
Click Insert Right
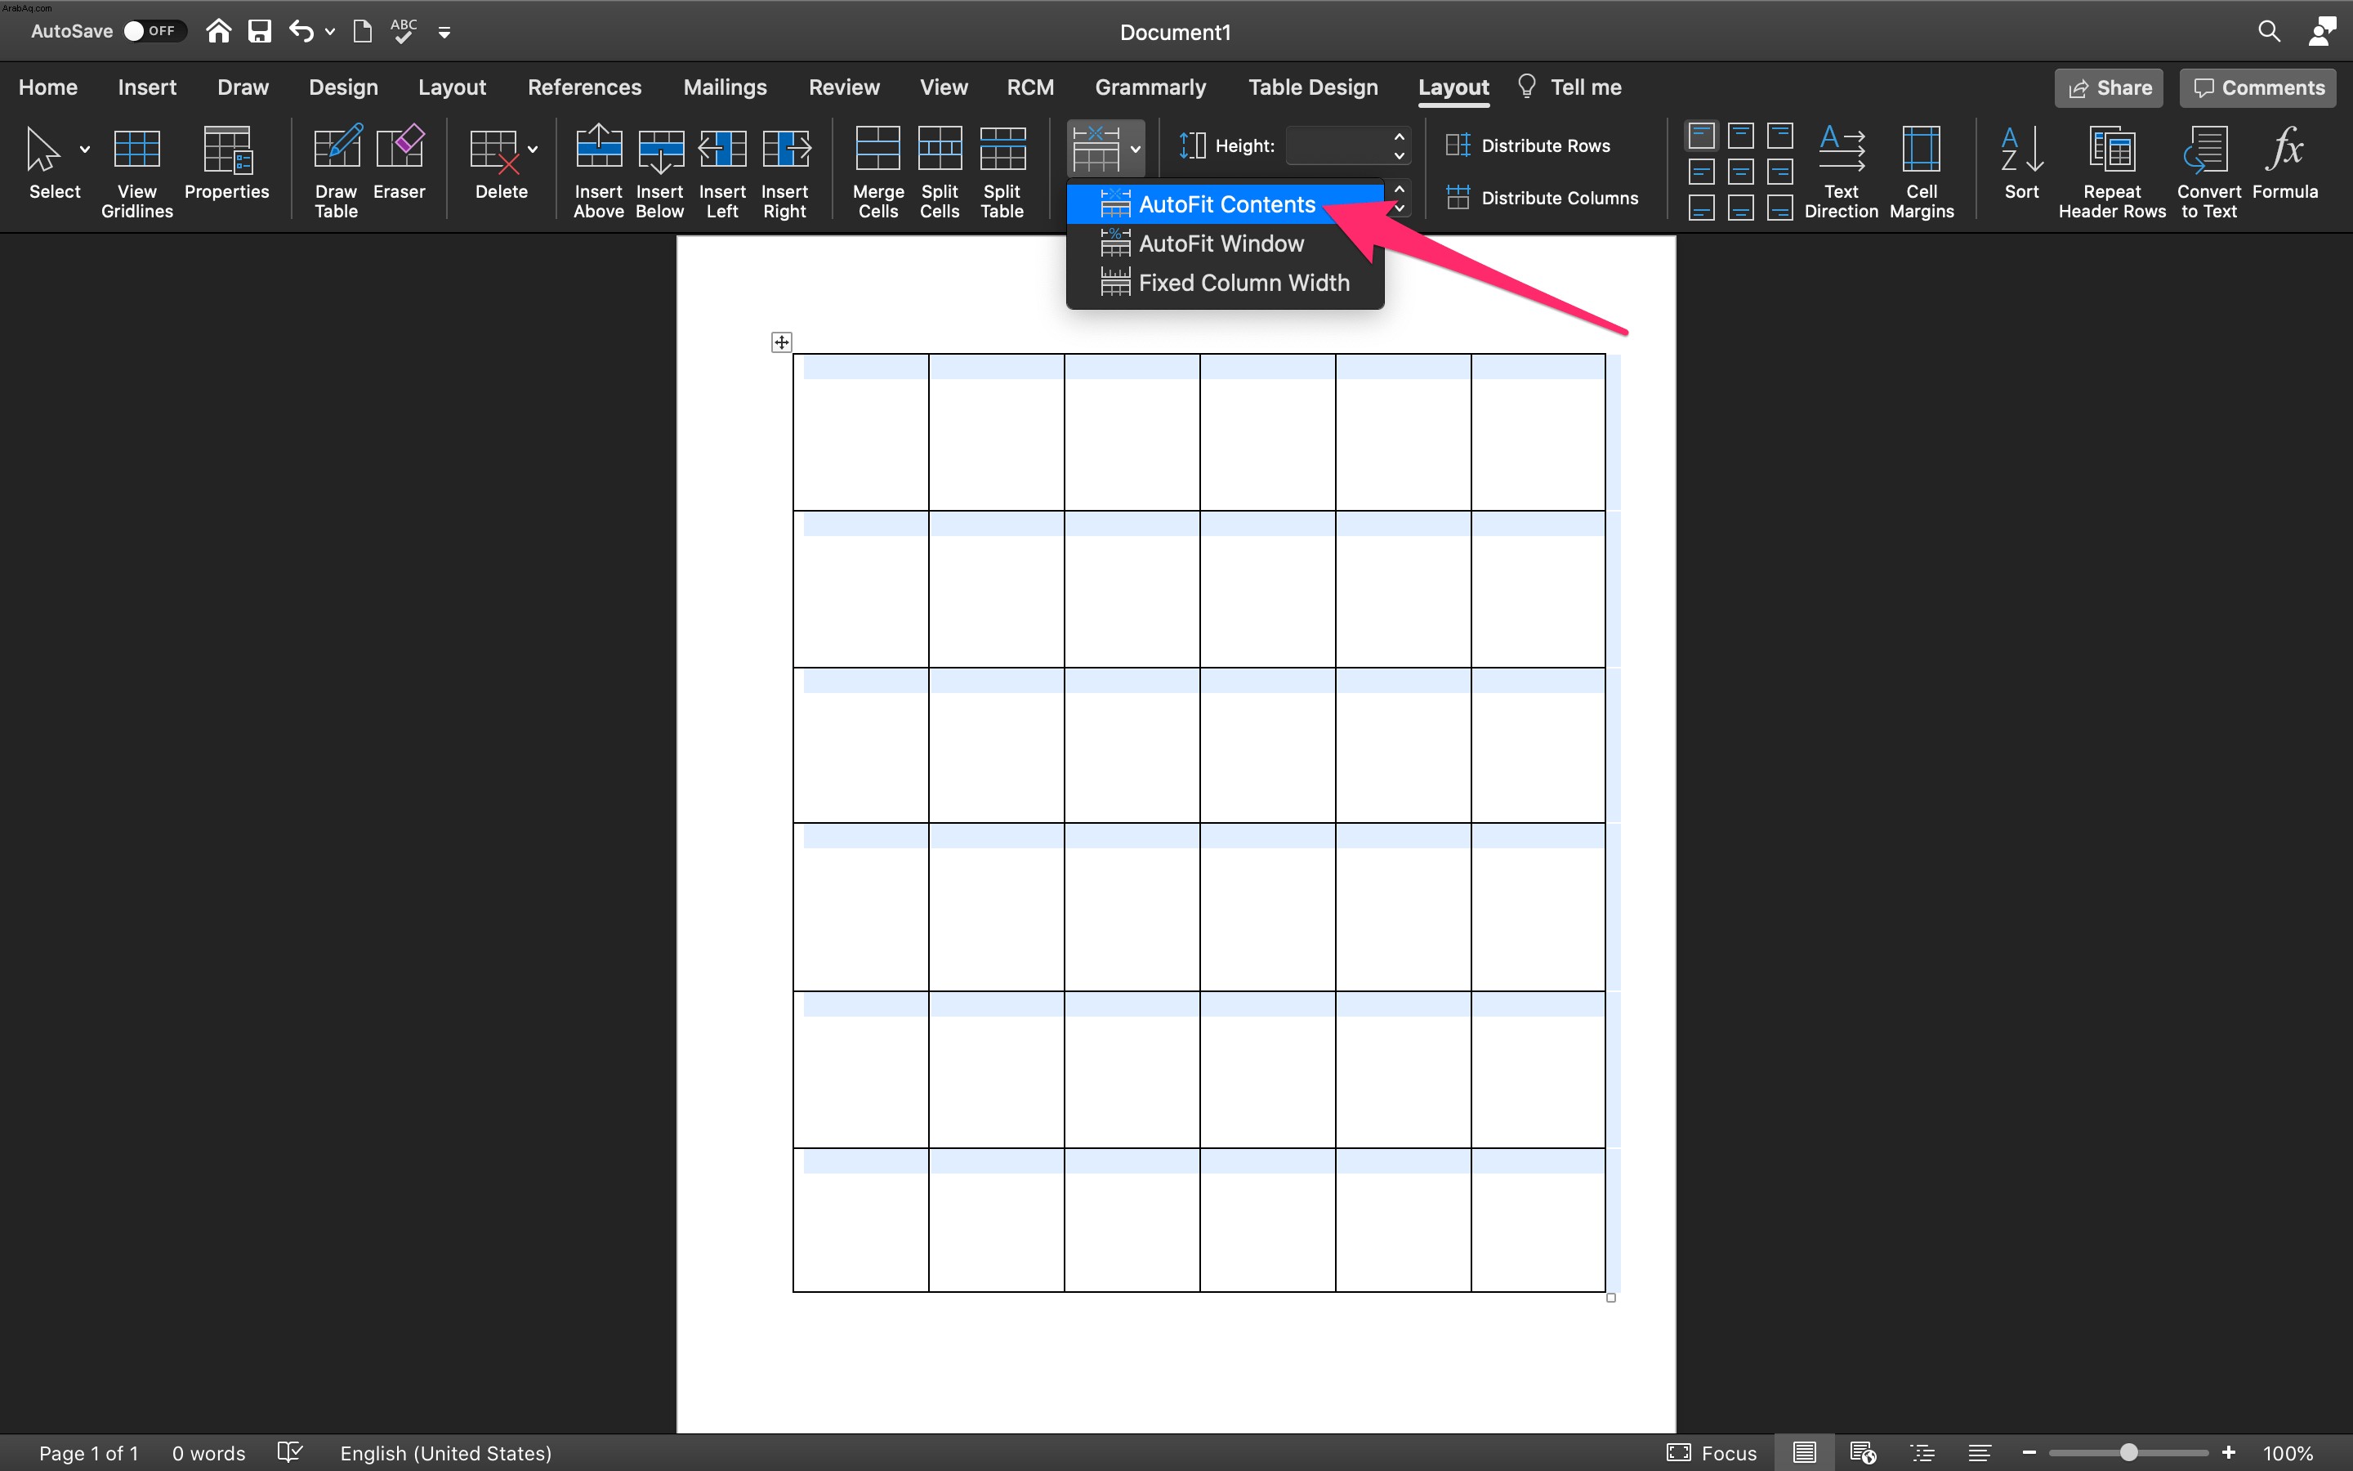(x=784, y=172)
